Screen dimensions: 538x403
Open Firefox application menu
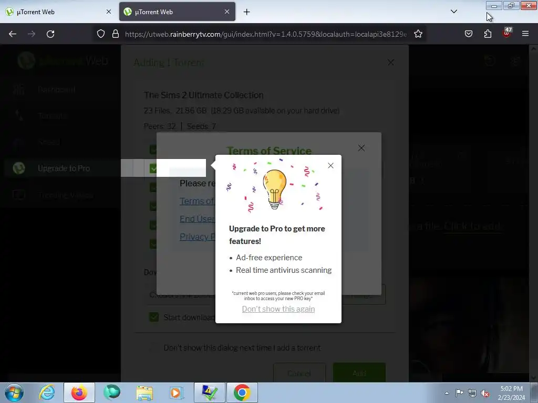pyautogui.click(x=525, y=34)
